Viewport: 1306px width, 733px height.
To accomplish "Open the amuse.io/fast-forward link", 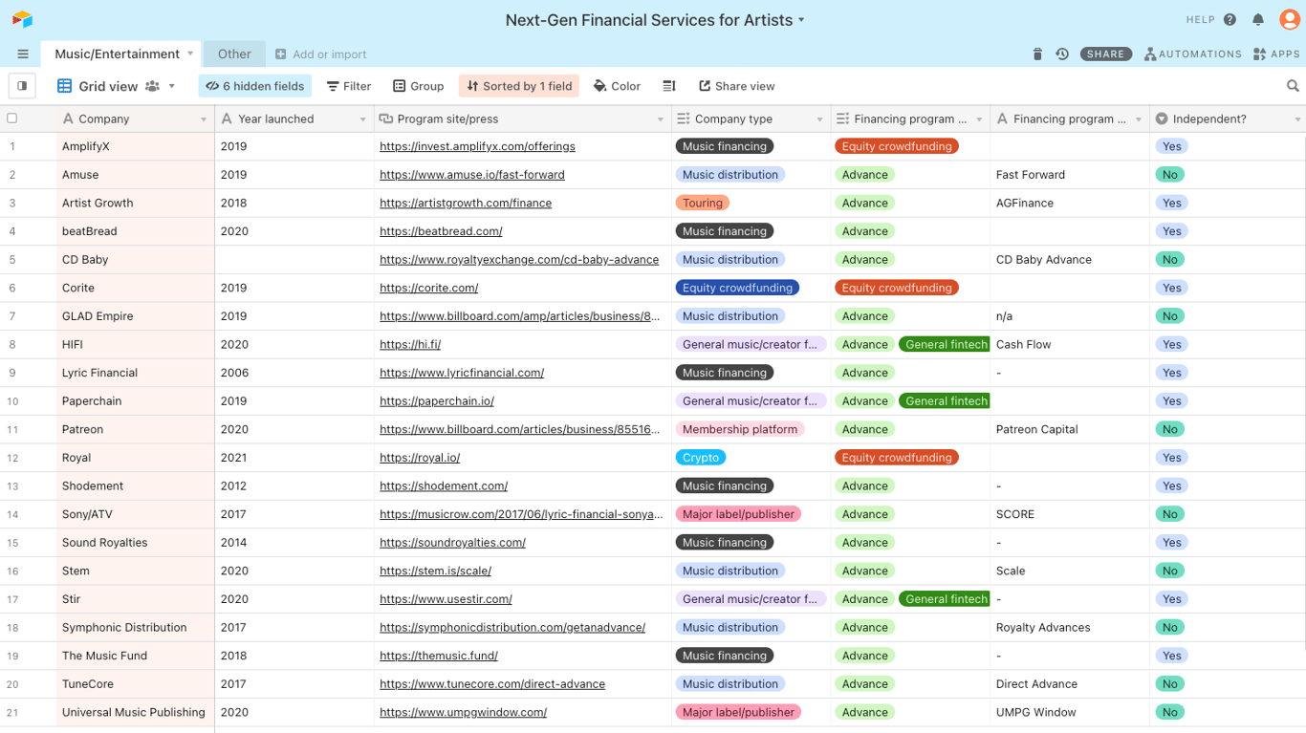I will 472,175.
